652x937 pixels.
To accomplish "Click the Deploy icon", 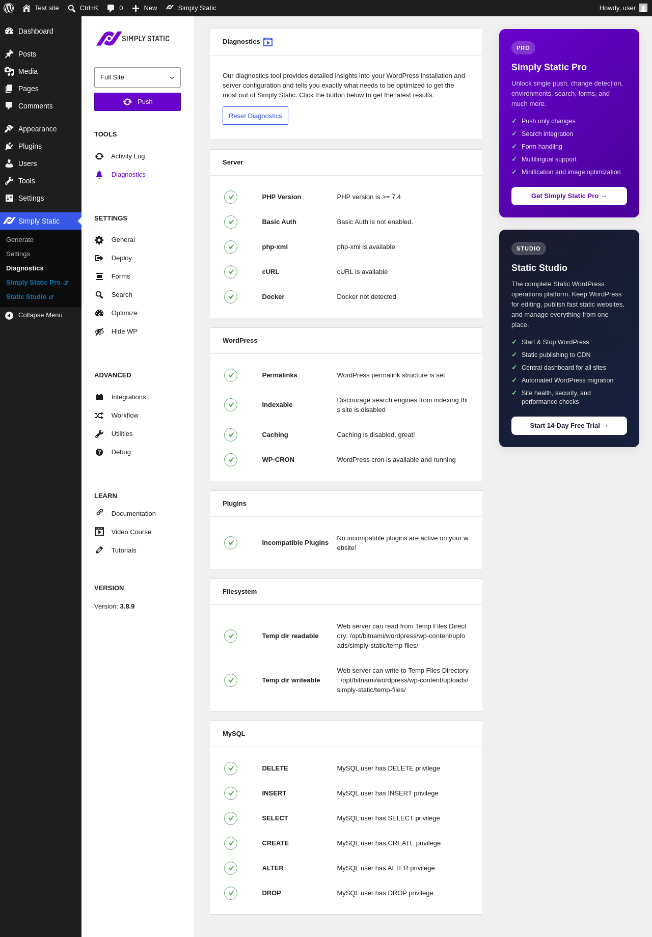I will pos(99,258).
